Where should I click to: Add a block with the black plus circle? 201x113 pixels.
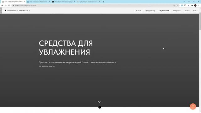(100, 107)
